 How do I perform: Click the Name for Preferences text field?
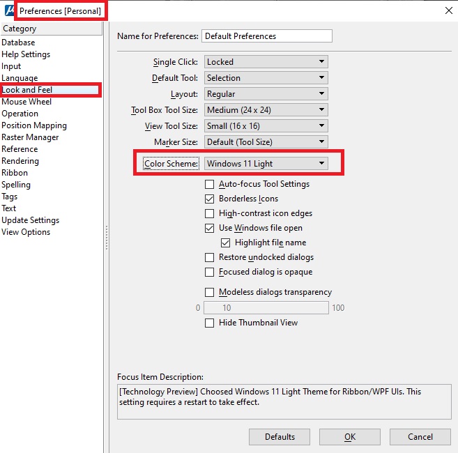pos(266,36)
